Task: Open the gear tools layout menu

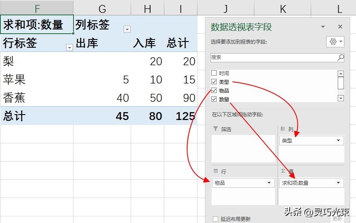Action: point(335,42)
